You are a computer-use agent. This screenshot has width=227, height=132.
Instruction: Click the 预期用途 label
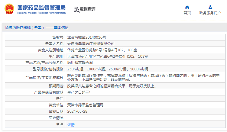56,86
